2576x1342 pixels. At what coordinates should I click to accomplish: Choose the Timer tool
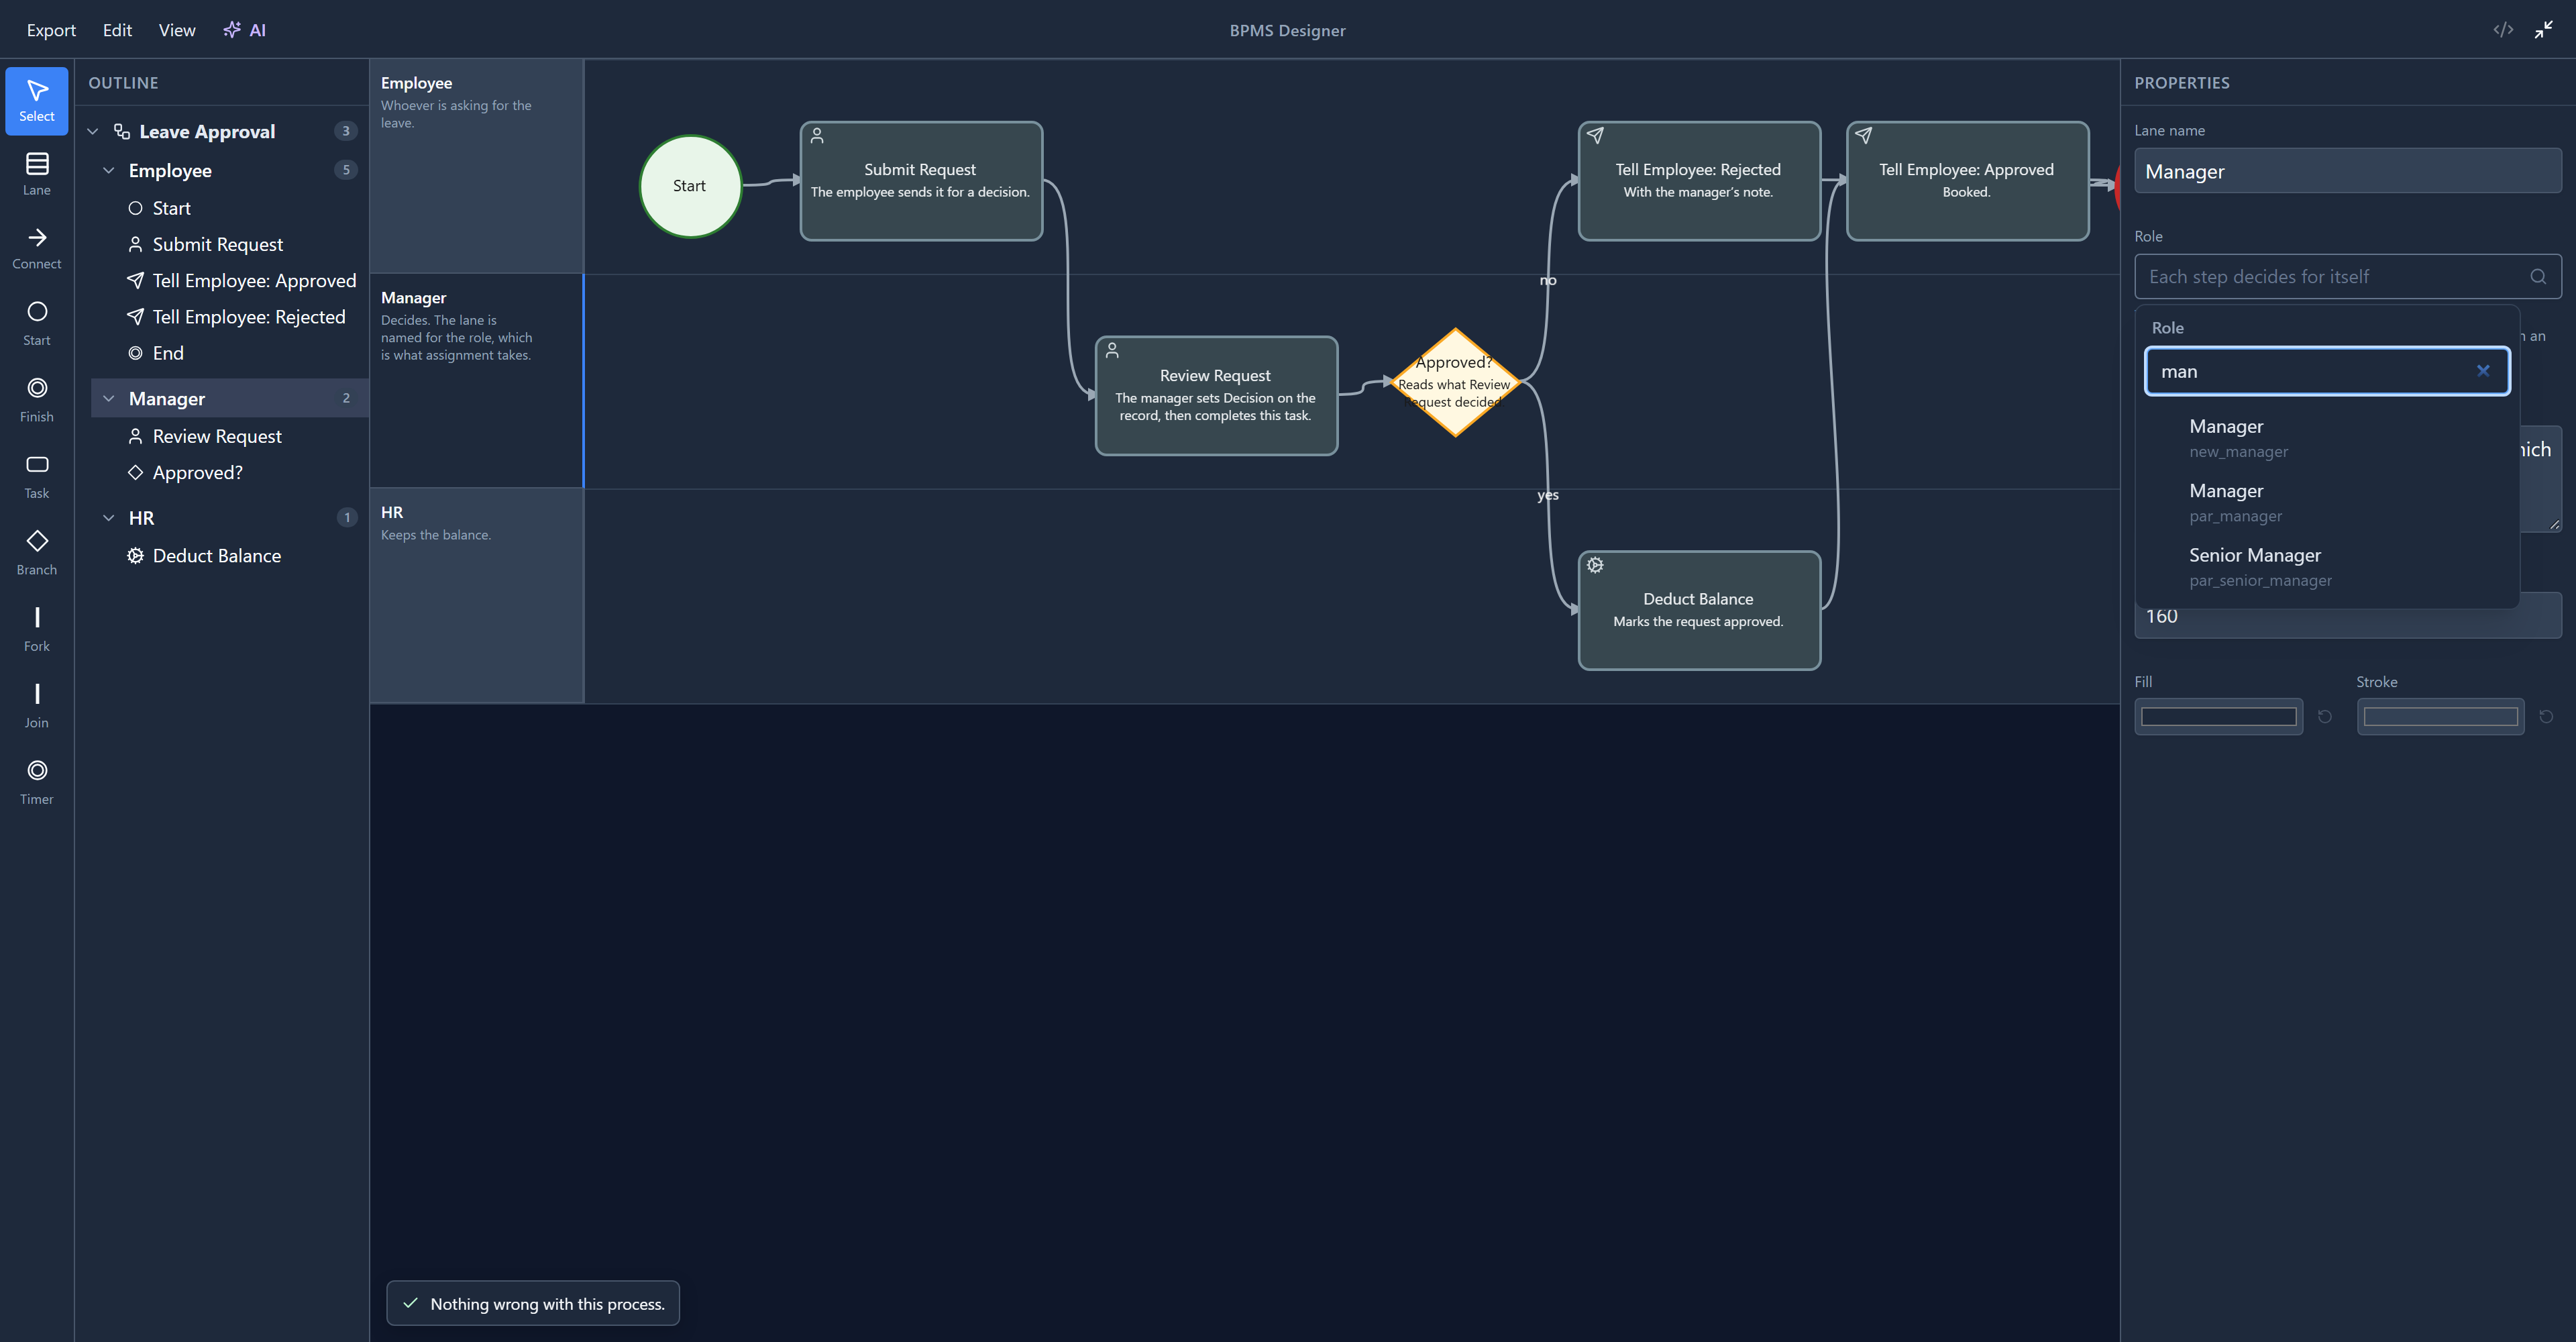coord(37,783)
